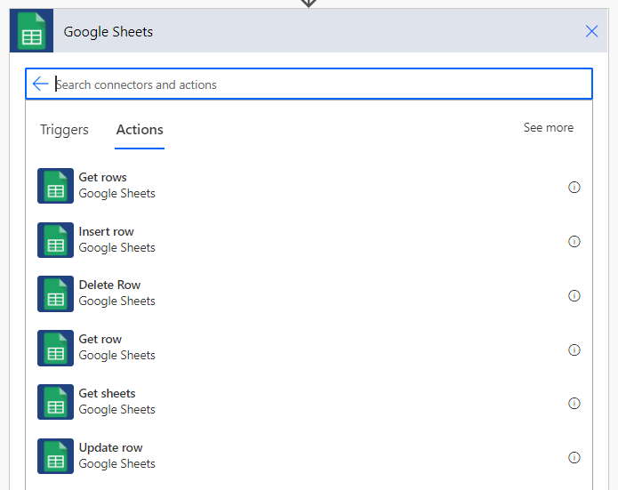
Task: Switch to the Triggers tab
Action: click(x=64, y=130)
